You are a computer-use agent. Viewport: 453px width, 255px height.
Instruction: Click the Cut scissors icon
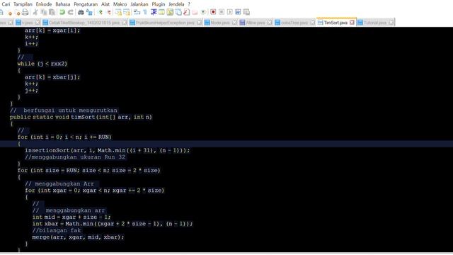35,12
